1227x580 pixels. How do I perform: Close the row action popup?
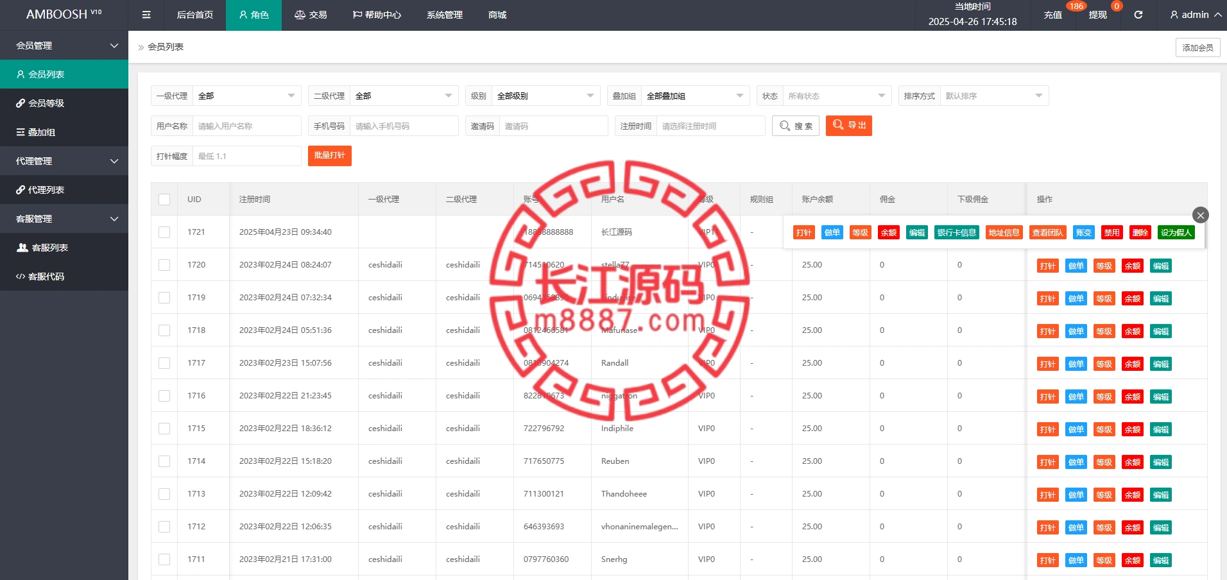click(x=1201, y=216)
